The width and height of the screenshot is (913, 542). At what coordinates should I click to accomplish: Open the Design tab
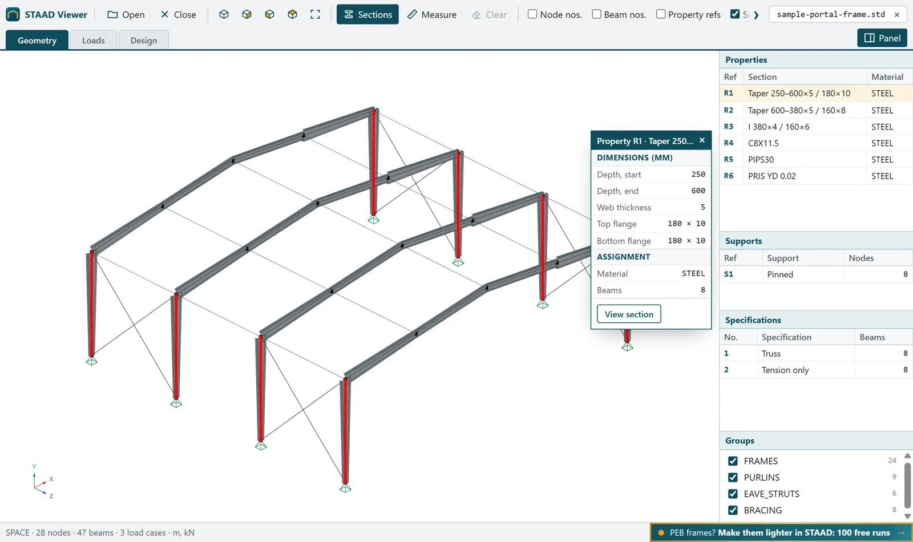[x=144, y=40]
